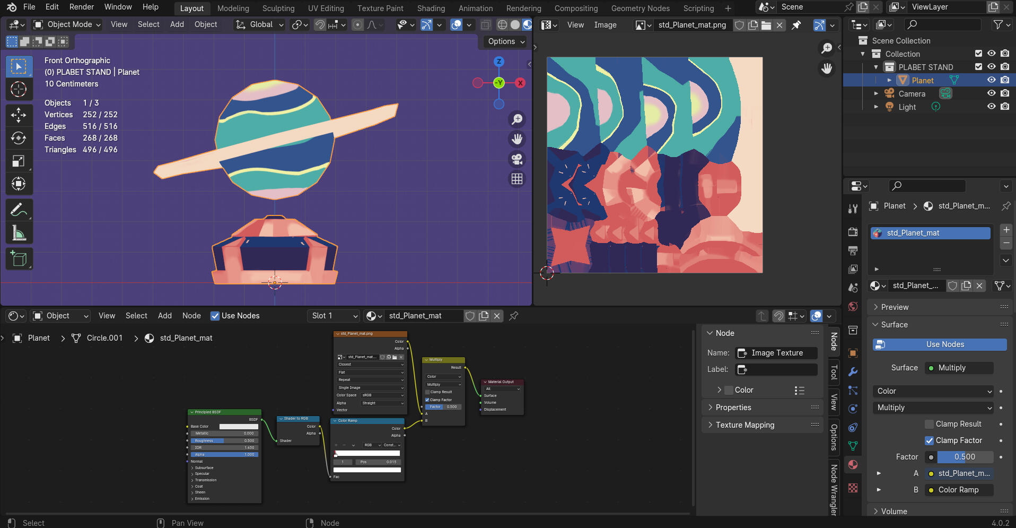Toggle camera view in the viewport
1016x528 pixels.
click(x=517, y=159)
